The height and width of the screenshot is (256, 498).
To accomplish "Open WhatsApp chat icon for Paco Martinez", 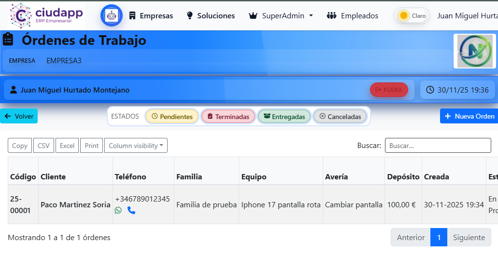I will click(x=118, y=210).
